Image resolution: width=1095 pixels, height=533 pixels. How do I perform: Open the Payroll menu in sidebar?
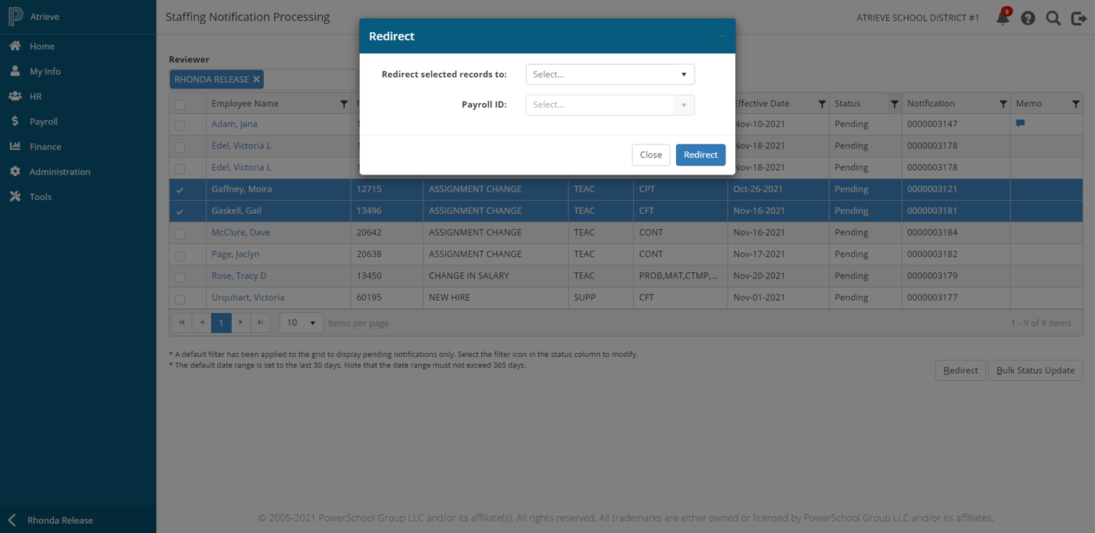coord(44,122)
